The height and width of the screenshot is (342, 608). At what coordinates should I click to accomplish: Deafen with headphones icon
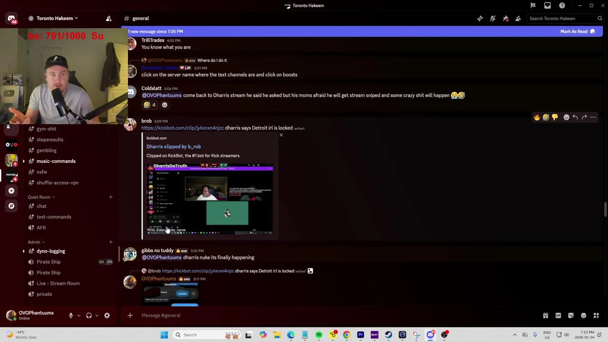[x=89, y=315]
